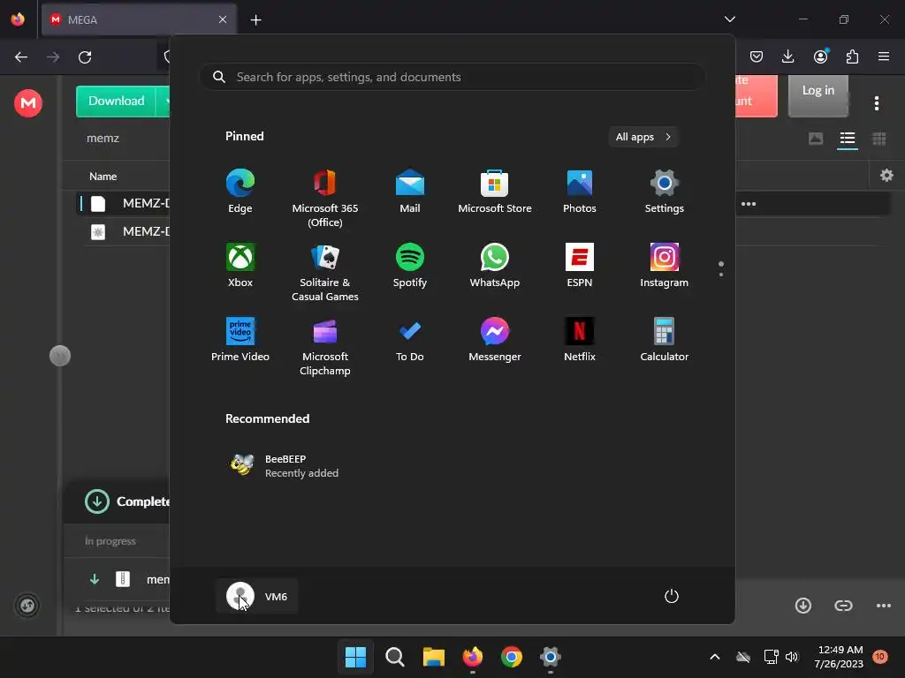Launch Spotify
This screenshot has width=905, height=678.
pos(410,266)
